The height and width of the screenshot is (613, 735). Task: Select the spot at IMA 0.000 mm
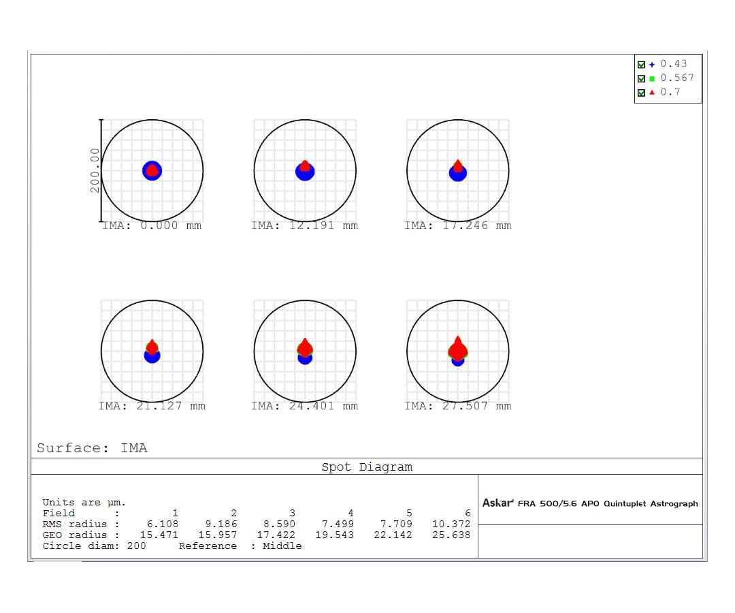152,170
